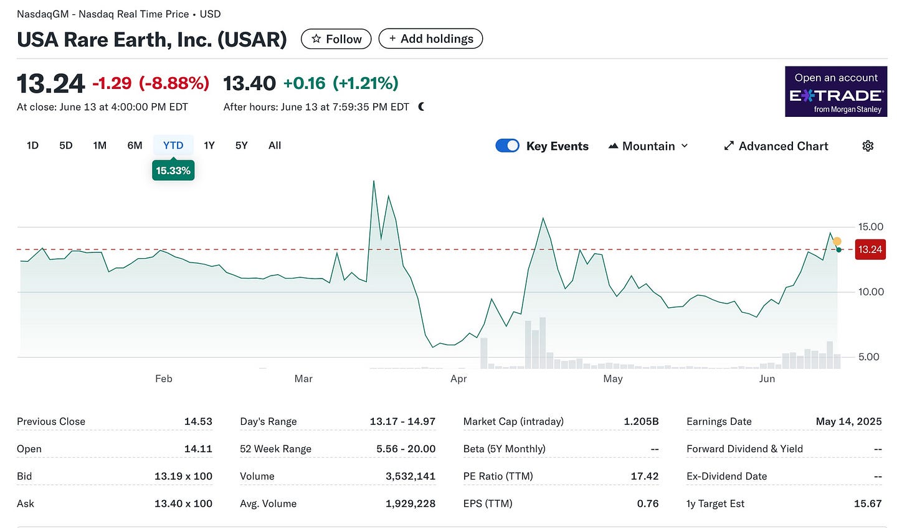Viewport: 907px width, 528px height.
Task: Click the 1y Target Est value 15.67
Action: pos(868,503)
